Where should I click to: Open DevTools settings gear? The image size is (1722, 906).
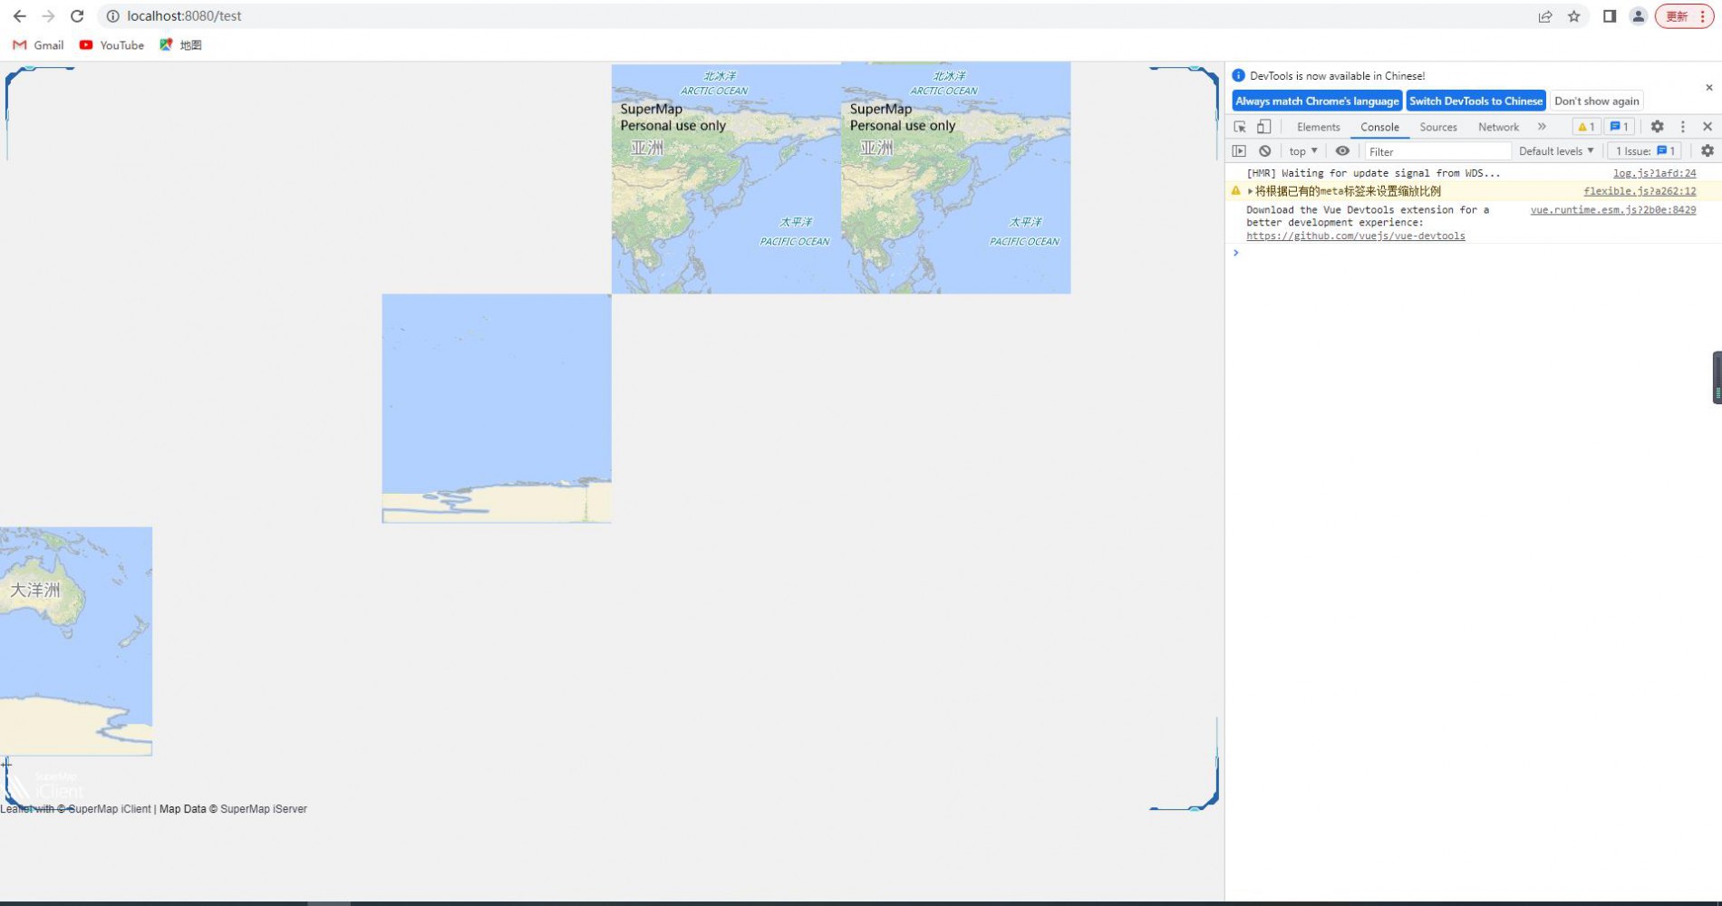click(1657, 127)
